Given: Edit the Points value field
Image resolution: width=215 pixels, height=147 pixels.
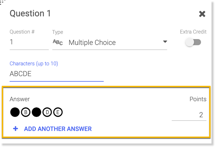Looking at the screenshot, I should pos(189,115).
